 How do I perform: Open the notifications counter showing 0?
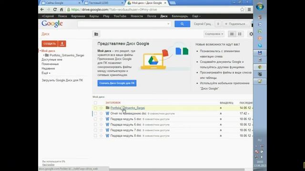[218, 24]
